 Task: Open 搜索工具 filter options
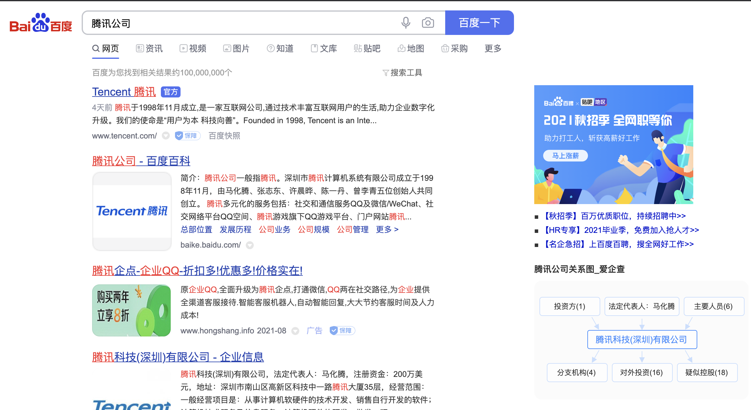click(403, 73)
